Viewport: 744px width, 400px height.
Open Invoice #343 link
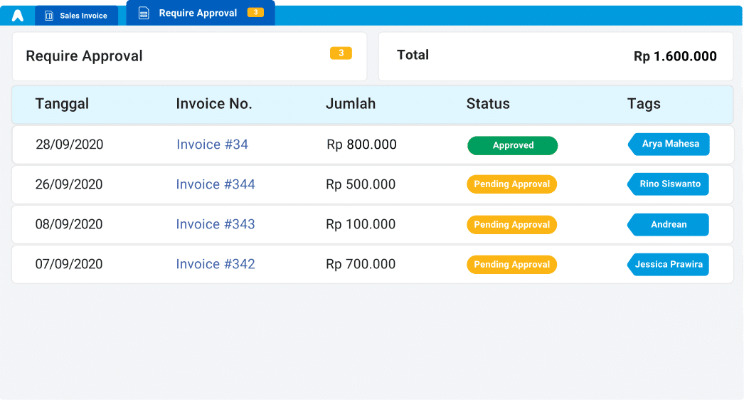(x=216, y=224)
